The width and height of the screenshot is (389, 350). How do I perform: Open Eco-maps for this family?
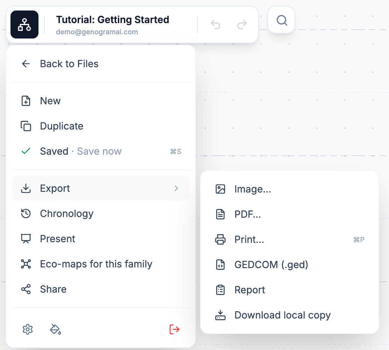point(101,264)
